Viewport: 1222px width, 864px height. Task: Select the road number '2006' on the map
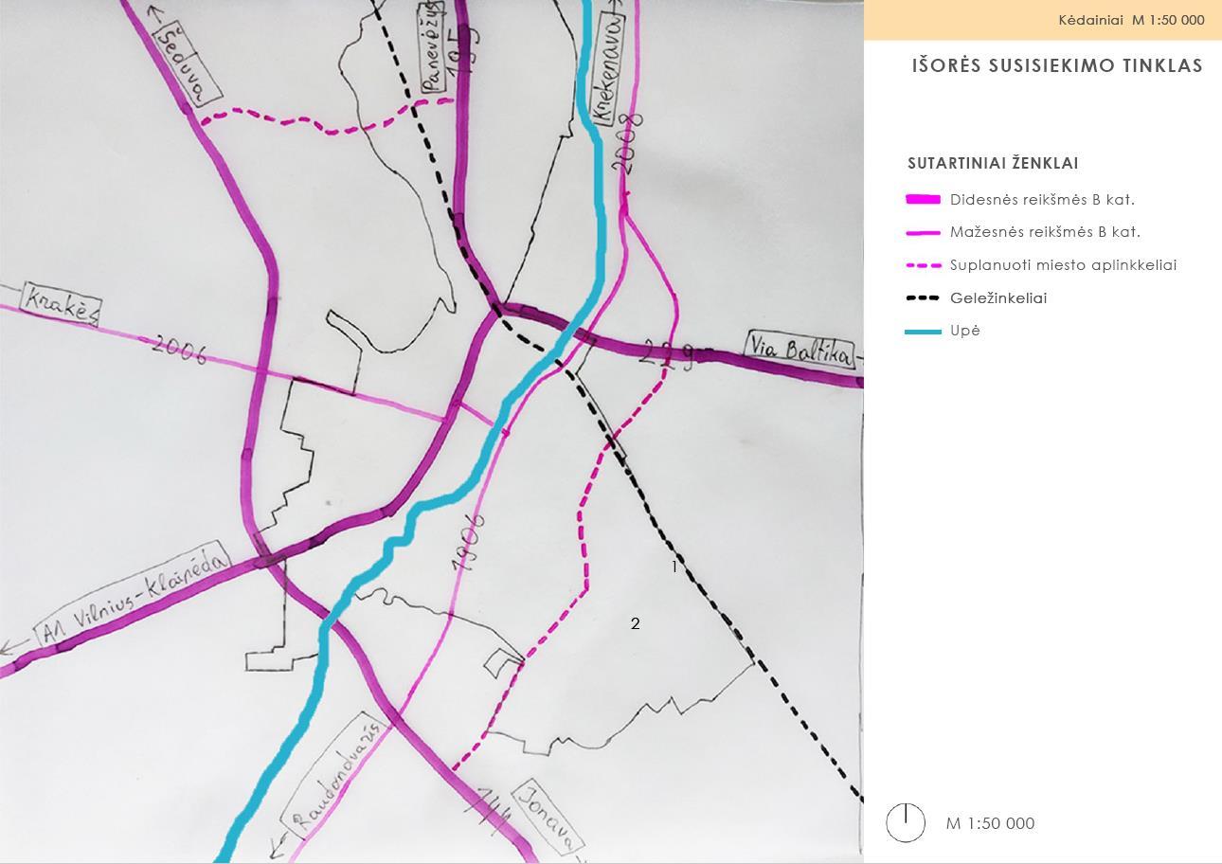coord(179,348)
